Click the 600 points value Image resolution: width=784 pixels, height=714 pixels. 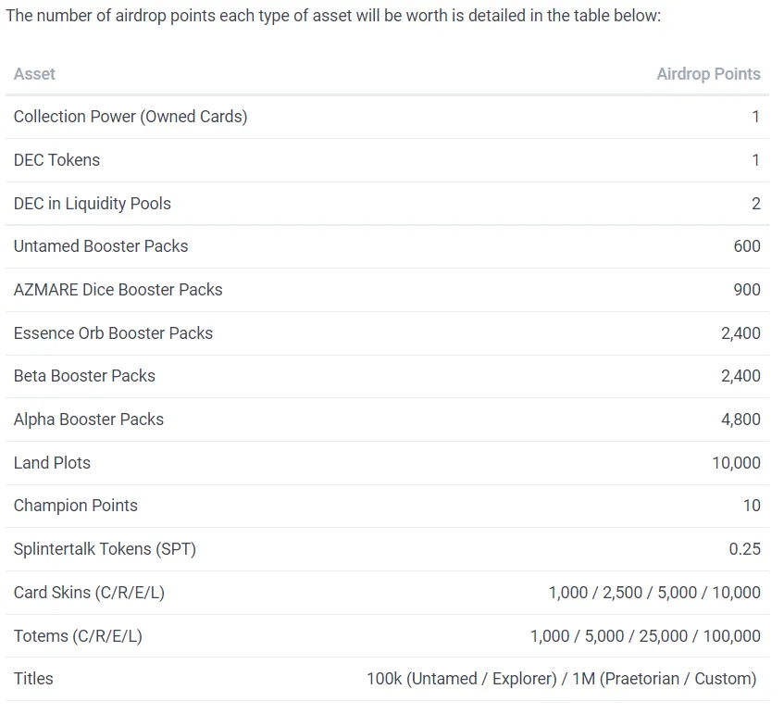point(747,246)
